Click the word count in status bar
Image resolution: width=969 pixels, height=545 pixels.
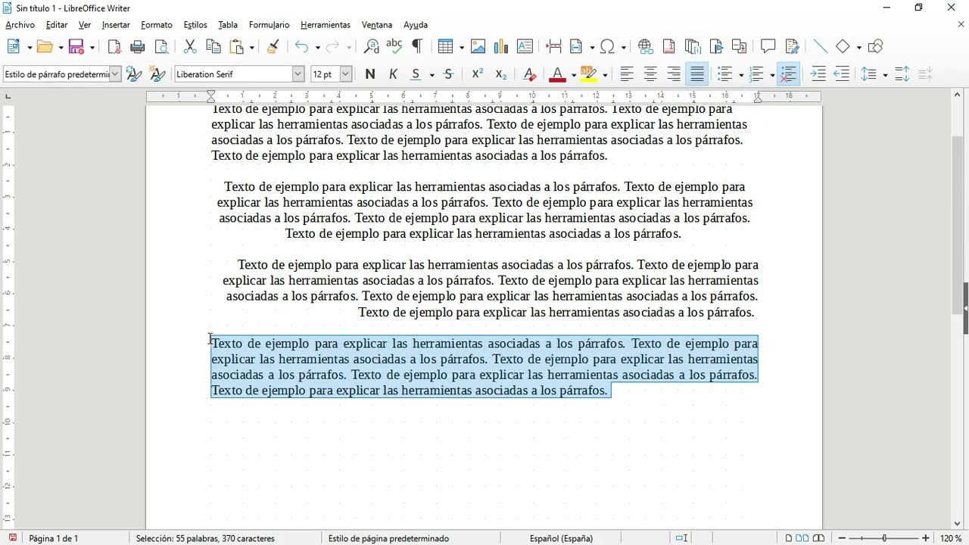coord(205,538)
